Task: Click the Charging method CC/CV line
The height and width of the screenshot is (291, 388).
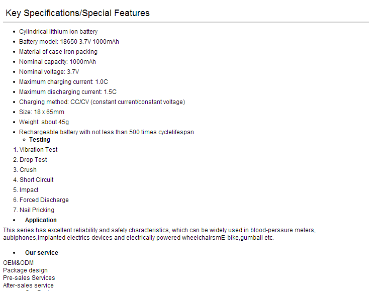Action: pyautogui.click(x=102, y=102)
